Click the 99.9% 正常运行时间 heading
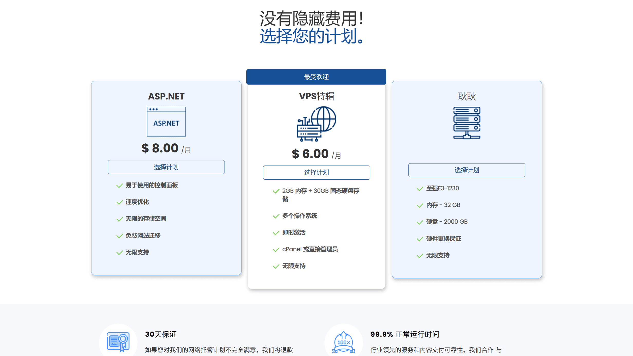 coord(405,334)
